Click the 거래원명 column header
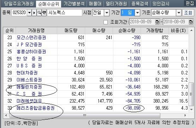Viewport: 196px width, 128px height. click(36, 30)
